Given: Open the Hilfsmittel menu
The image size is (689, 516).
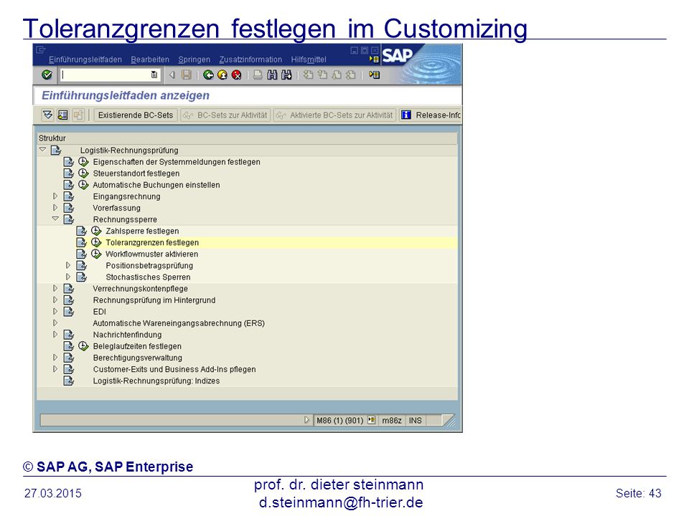Looking at the screenshot, I should coord(309,59).
